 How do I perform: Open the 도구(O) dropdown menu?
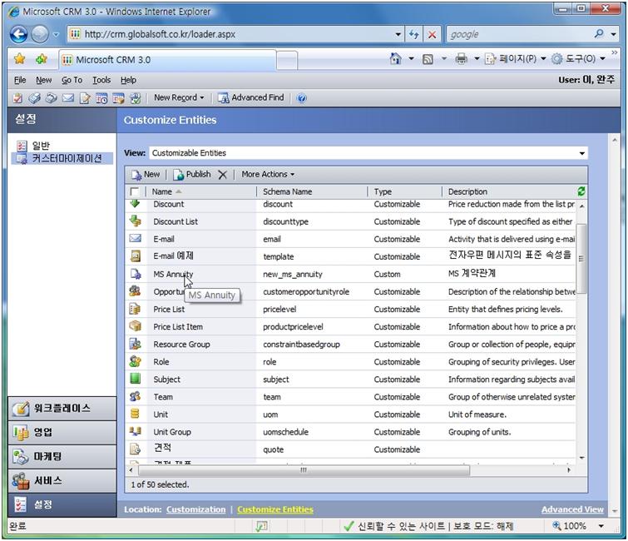click(x=578, y=59)
